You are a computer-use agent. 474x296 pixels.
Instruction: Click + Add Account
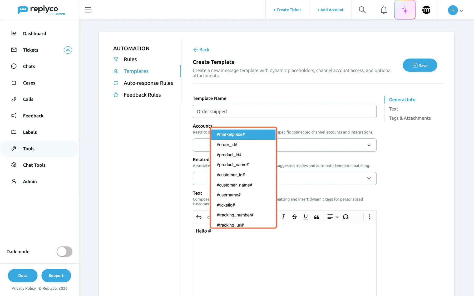[x=330, y=10]
